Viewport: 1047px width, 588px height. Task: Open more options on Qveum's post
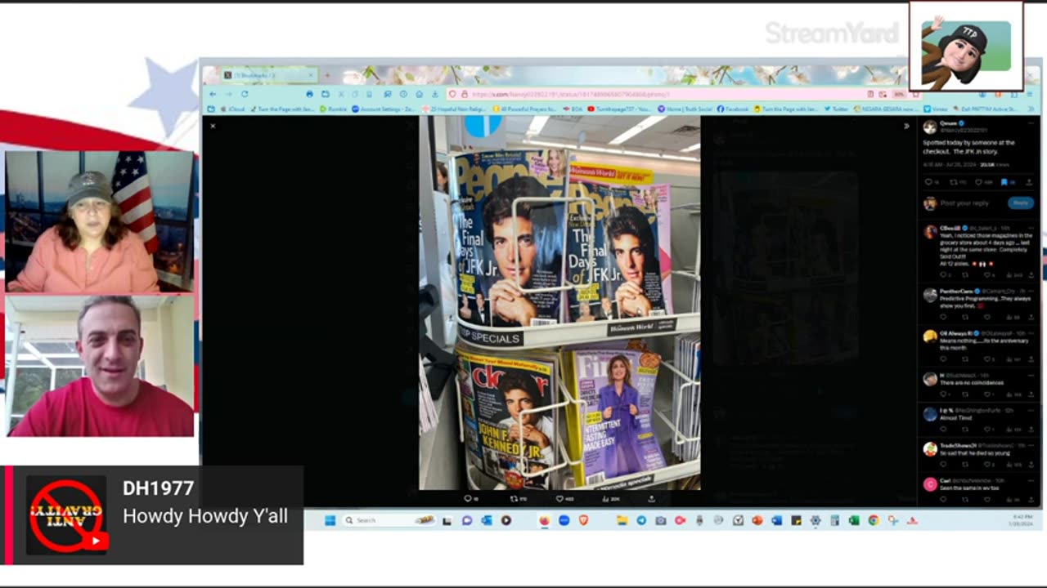pyautogui.click(x=1031, y=123)
